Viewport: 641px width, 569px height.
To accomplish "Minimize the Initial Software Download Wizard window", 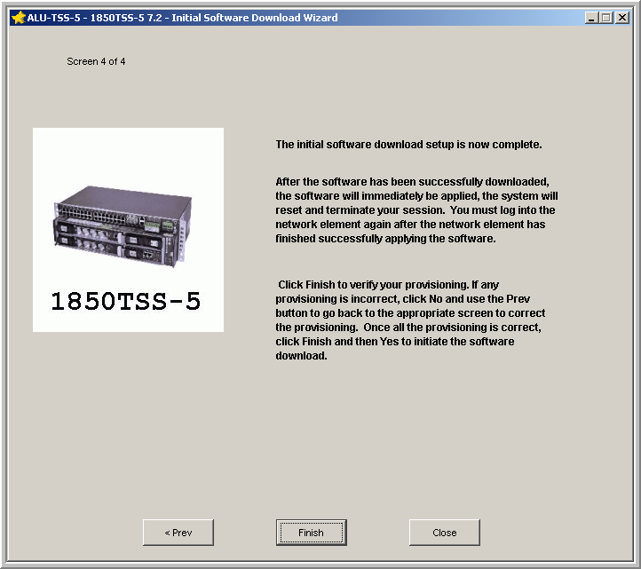I will click(591, 18).
